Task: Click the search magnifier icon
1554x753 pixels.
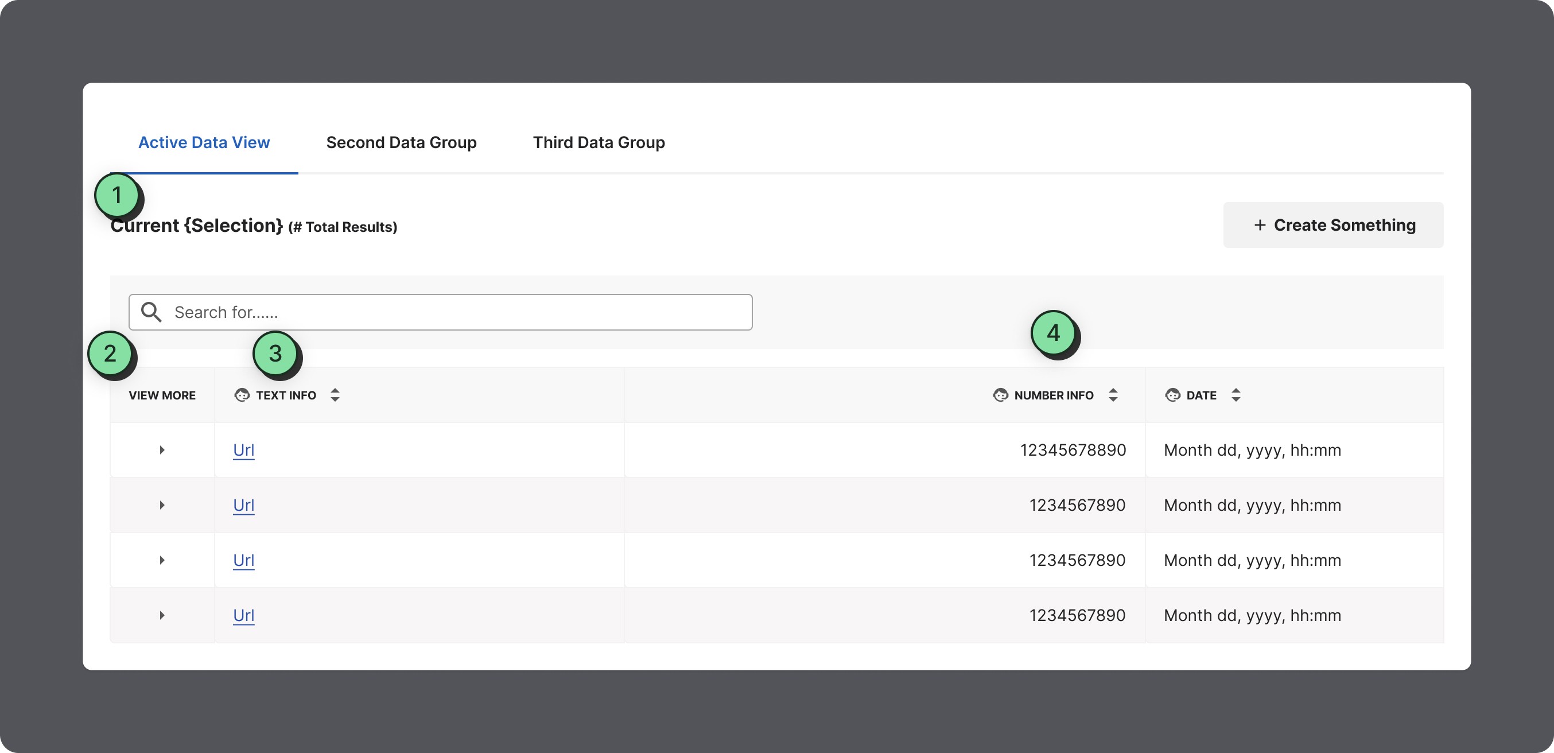Action: click(151, 312)
